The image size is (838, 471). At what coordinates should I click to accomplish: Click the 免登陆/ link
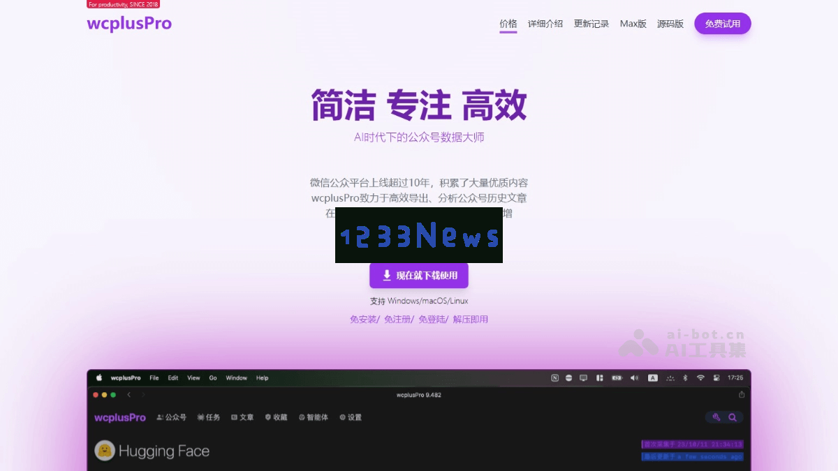point(433,320)
